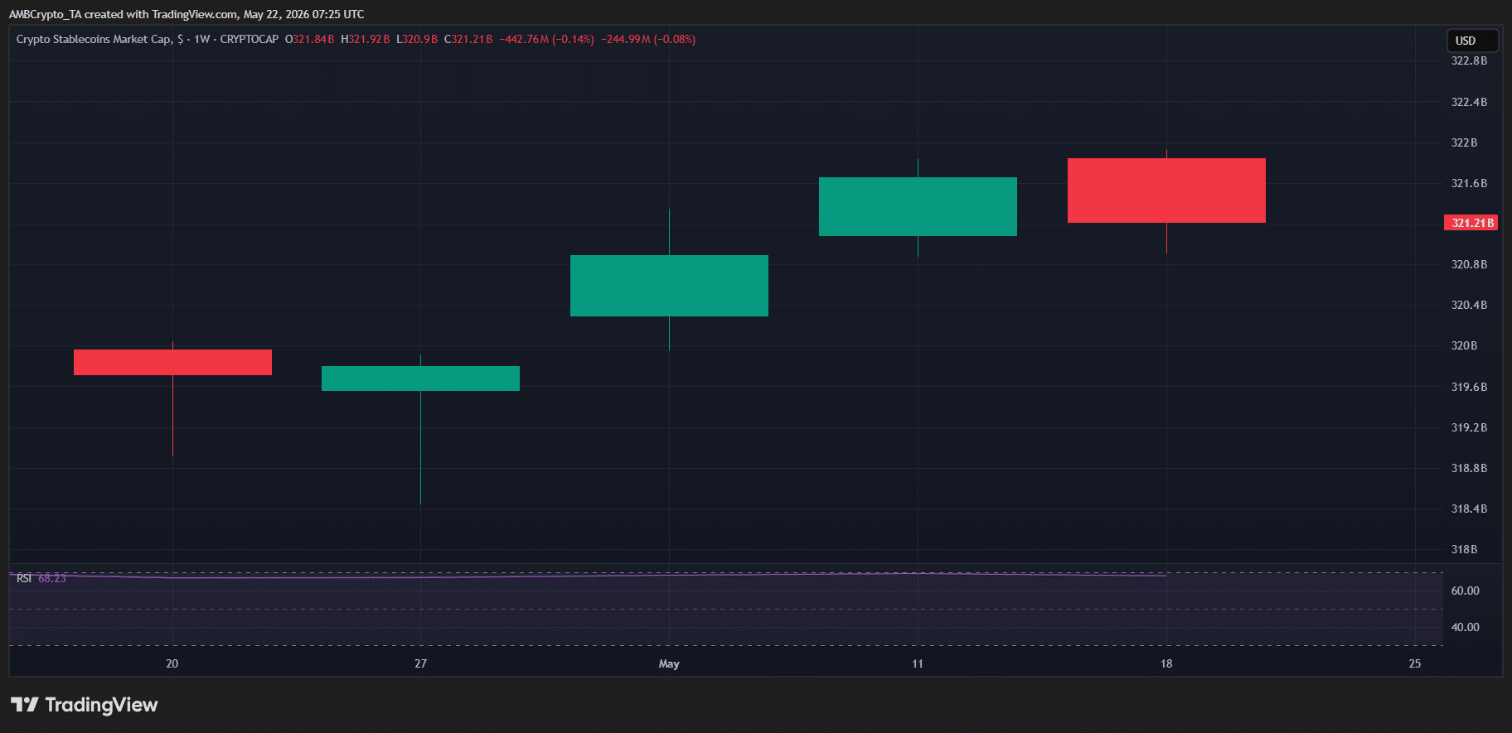The width and height of the screenshot is (1512, 733).
Task: Click the low value L320.9B
Action: [x=417, y=39]
